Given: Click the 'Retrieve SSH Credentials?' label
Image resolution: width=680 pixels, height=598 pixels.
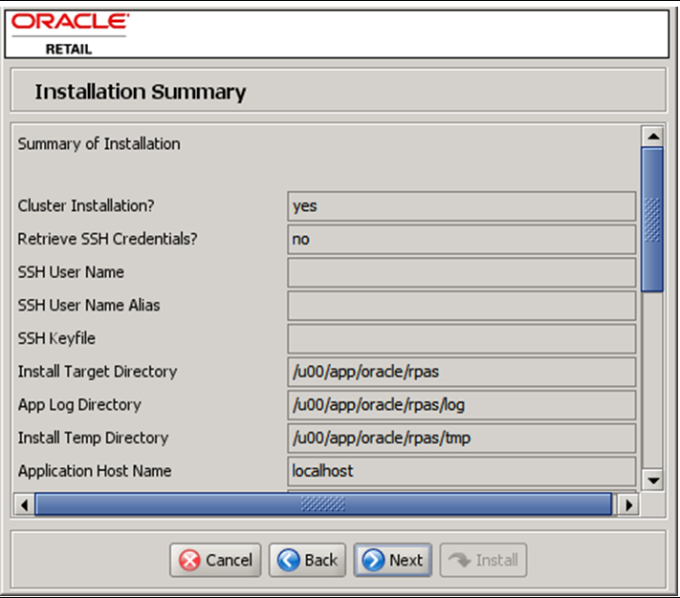Looking at the screenshot, I should [107, 239].
